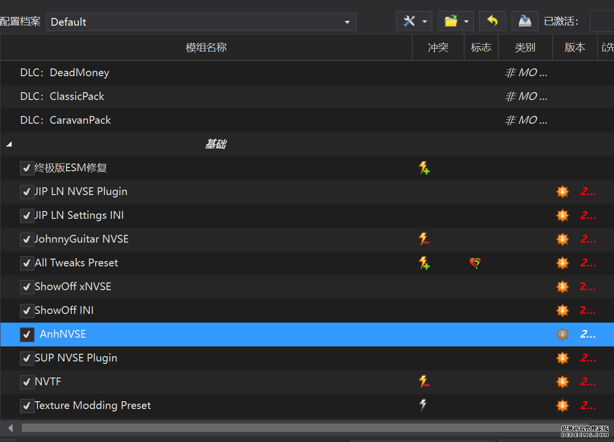Image resolution: width=614 pixels, height=442 pixels.
Task: Click the yellow undo arrow icon
Action: [492, 21]
